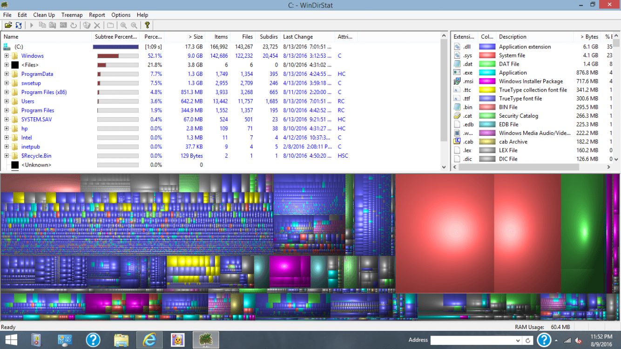The height and width of the screenshot is (349, 621).
Task: Click the cyan color swatch for .exe
Action: pyautogui.click(x=487, y=73)
